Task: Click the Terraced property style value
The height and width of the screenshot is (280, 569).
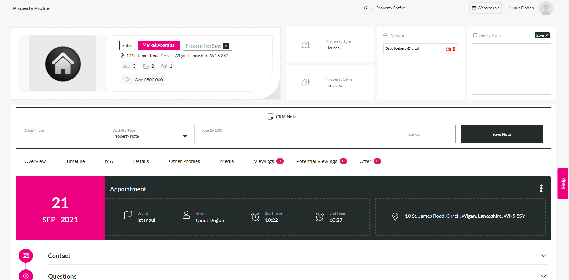Action: (334, 85)
